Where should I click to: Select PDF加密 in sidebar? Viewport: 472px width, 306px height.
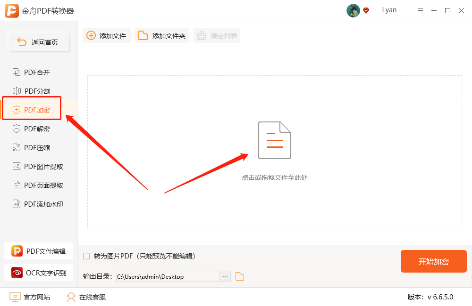coord(31,110)
